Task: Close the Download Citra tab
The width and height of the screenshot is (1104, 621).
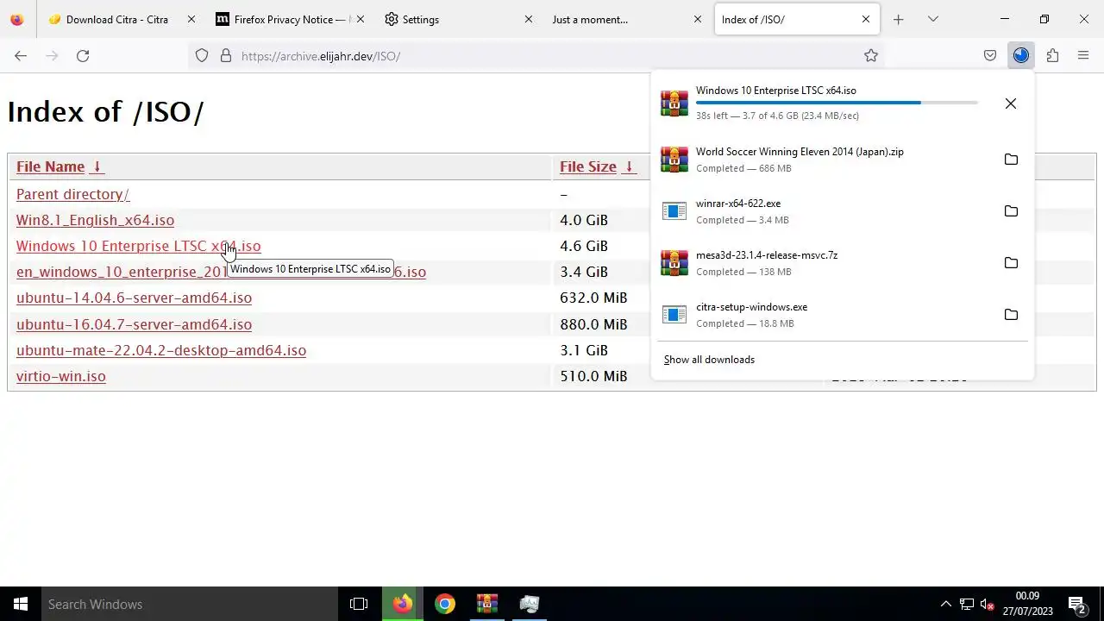Action: pyautogui.click(x=191, y=19)
